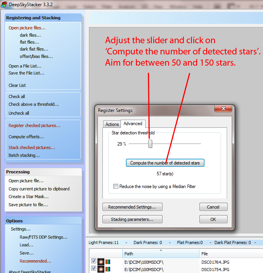Click 'Dark Flat Frames: 0' status text
Image resolution: width=263 pixels, height=273 pixels.
pos(233,242)
